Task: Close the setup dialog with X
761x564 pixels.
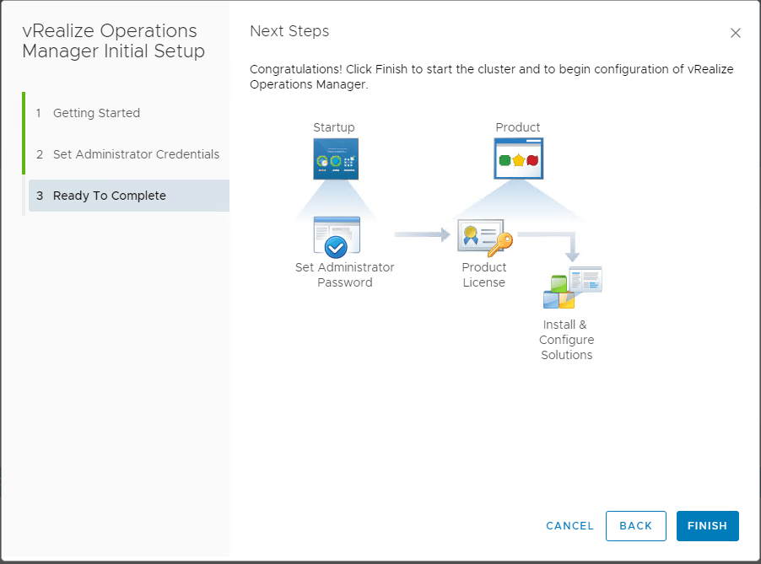Action: [735, 33]
